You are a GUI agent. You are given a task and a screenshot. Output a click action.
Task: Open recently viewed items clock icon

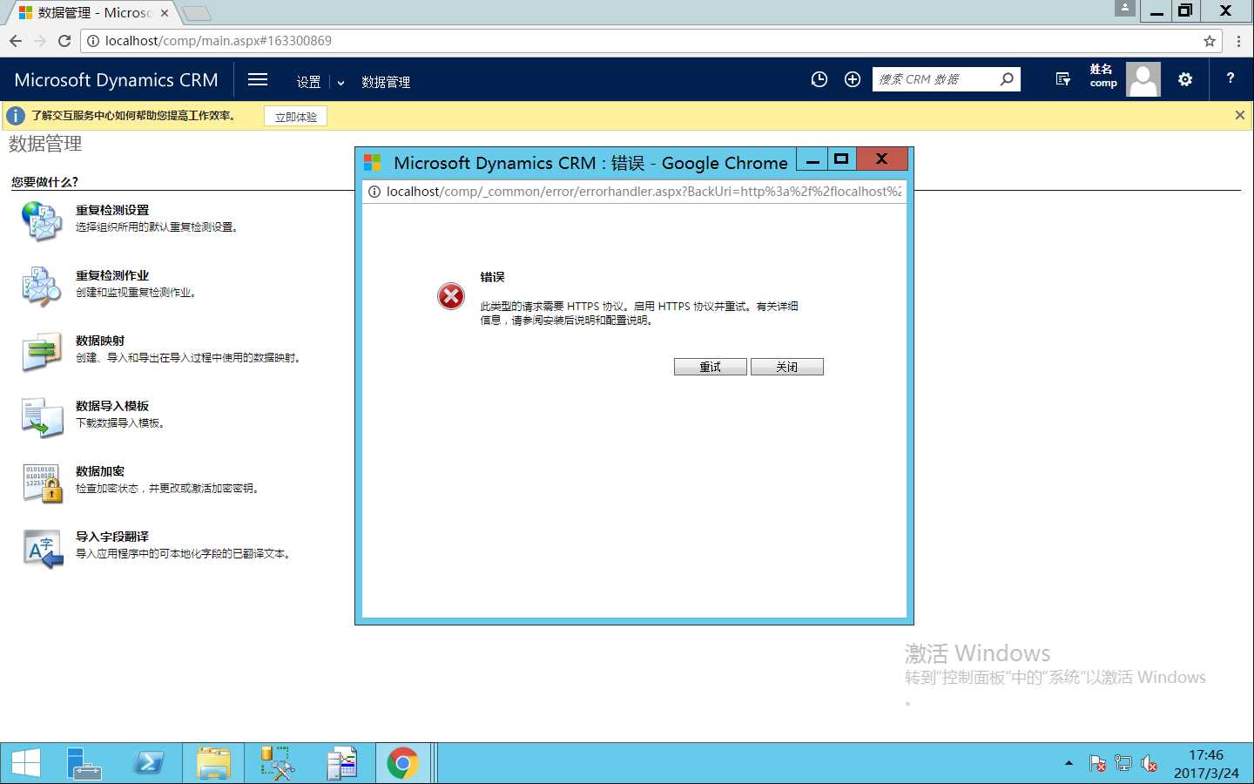(819, 79)
